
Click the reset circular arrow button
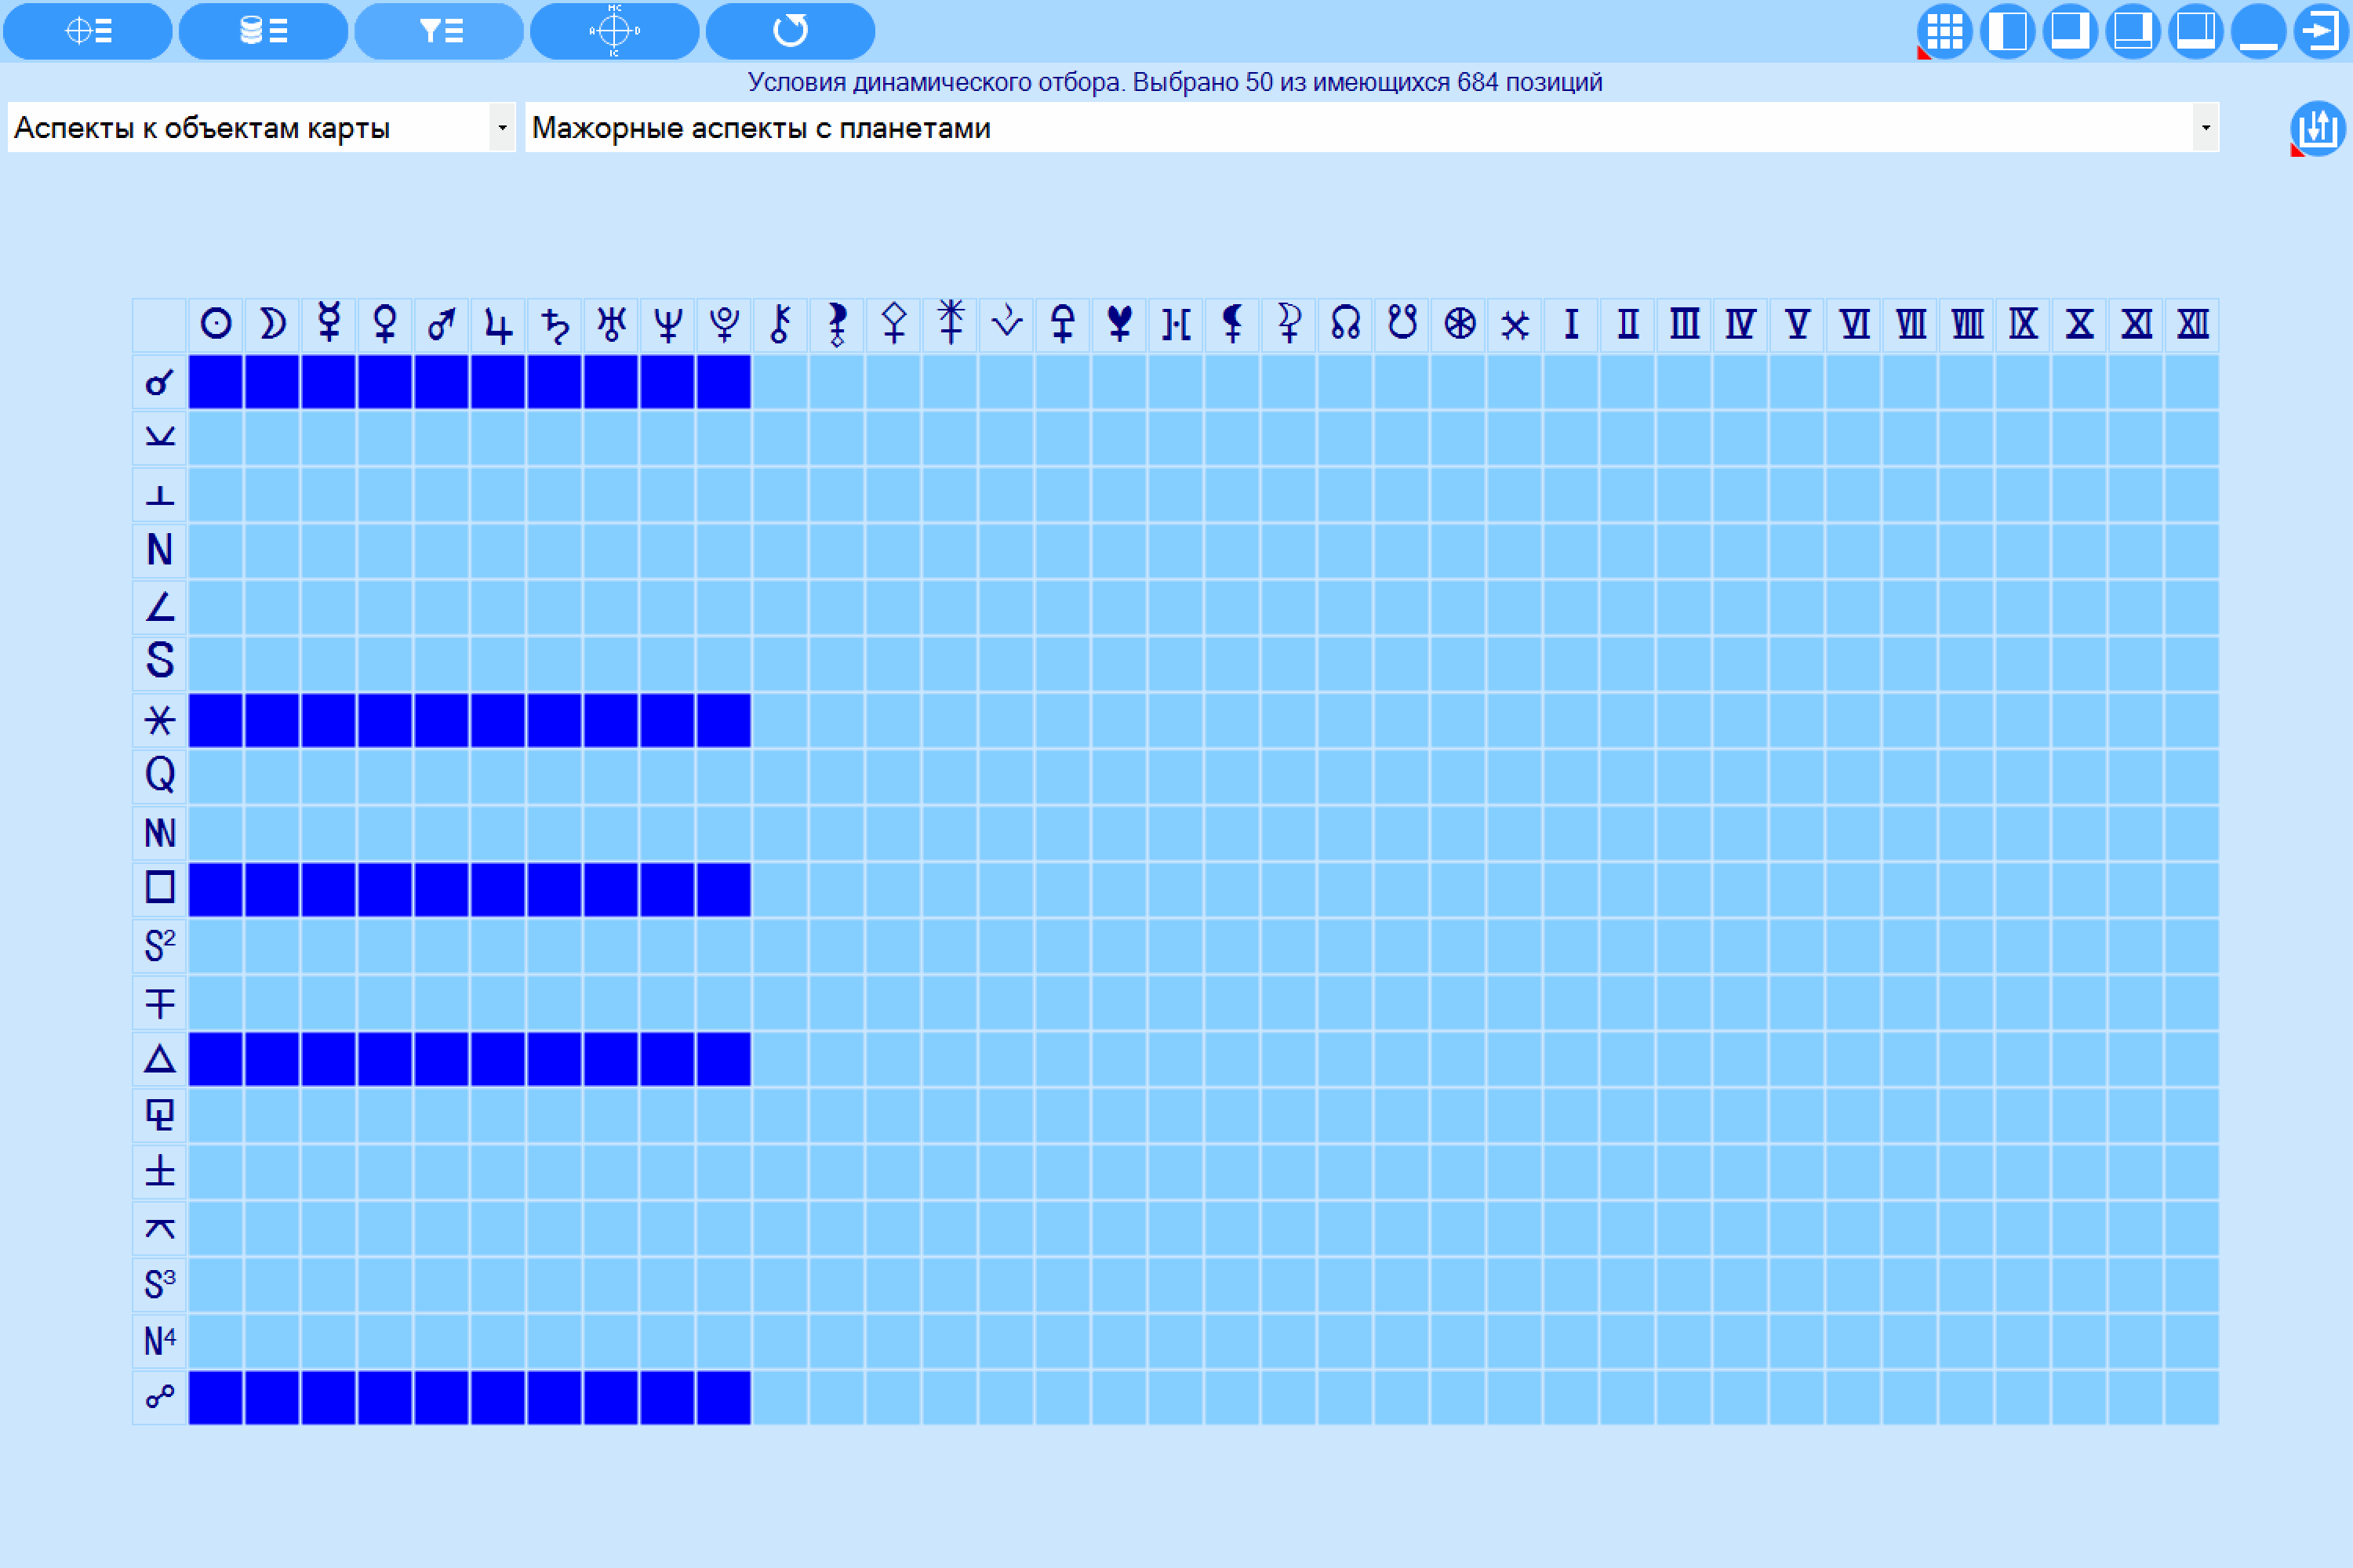point(791,31)
